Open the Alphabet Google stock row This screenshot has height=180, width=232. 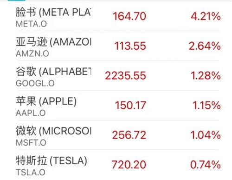[117, 76]
